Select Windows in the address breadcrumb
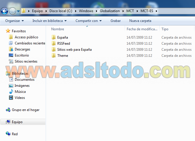The image size is (195, 141). click(86, 11)
